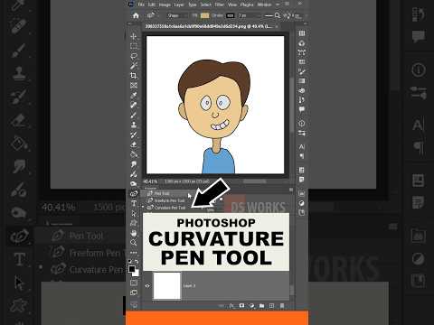Click the delete layer trash button
434x325 pixels.
click(282, 306)
